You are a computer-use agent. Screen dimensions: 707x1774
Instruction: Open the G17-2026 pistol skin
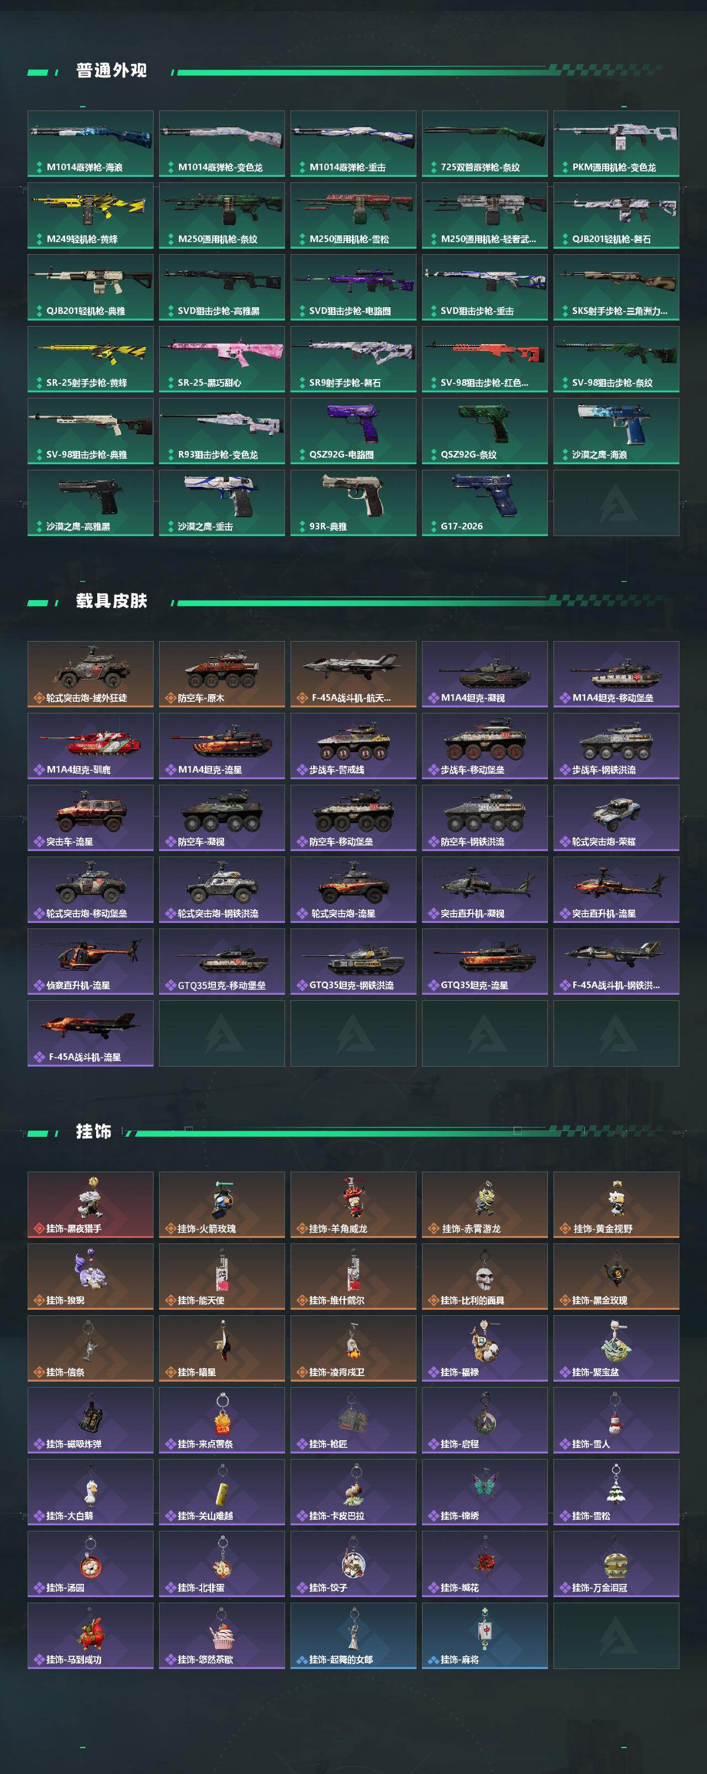pyautogui.click(x=484, y=503)
